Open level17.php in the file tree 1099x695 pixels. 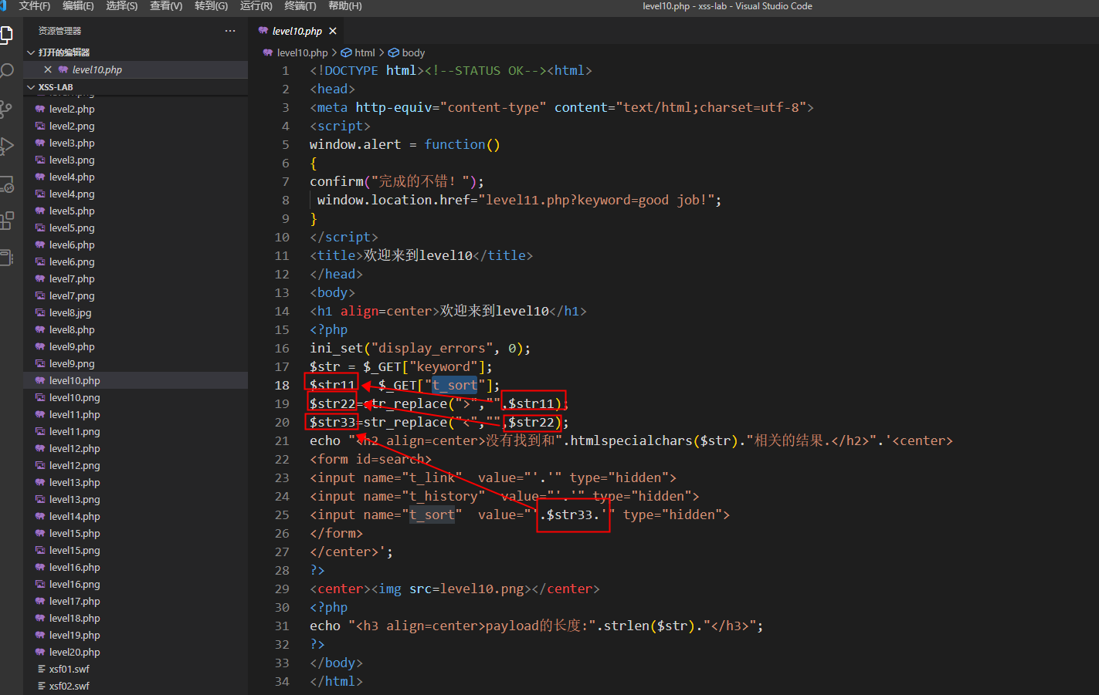click(x=74, y=601)
